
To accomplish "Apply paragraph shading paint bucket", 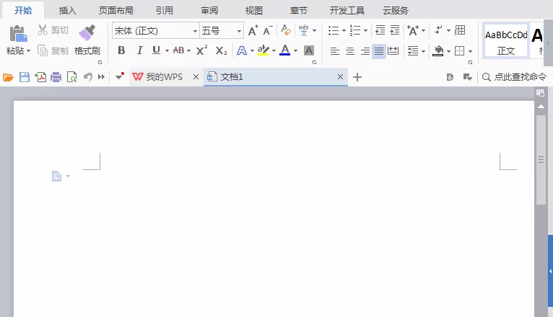I will pyautogui.click(x=437, y=51).
